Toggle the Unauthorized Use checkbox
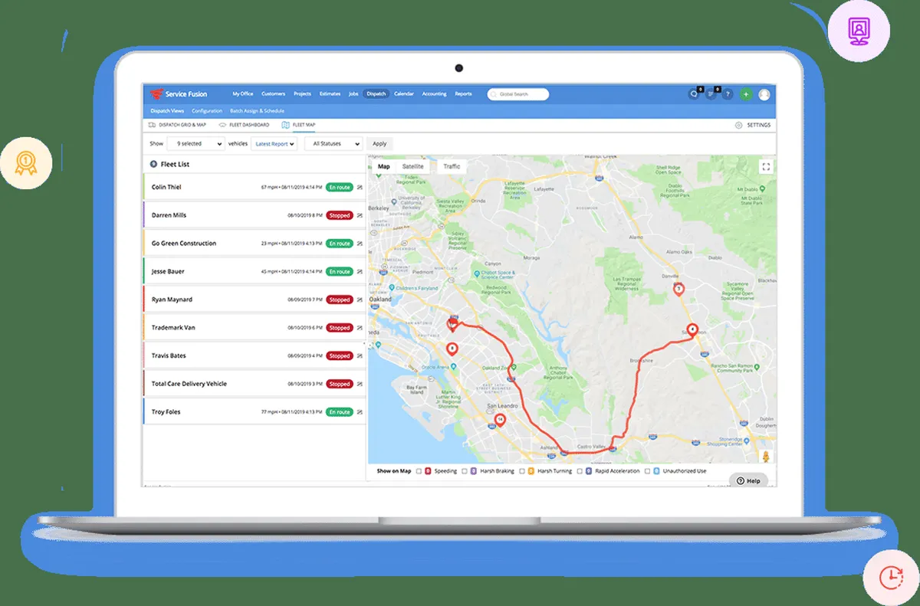This screenshot has height=606, width=920. coord(647,471)
